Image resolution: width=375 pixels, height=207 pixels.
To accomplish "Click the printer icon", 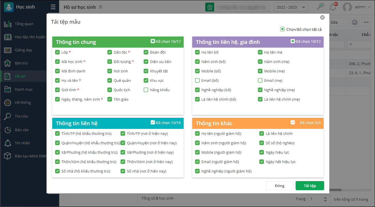I will [354, 22].
